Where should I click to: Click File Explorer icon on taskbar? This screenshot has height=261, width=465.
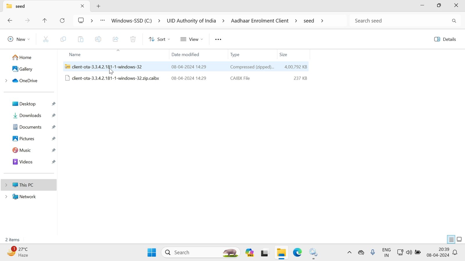click(281, 253)
